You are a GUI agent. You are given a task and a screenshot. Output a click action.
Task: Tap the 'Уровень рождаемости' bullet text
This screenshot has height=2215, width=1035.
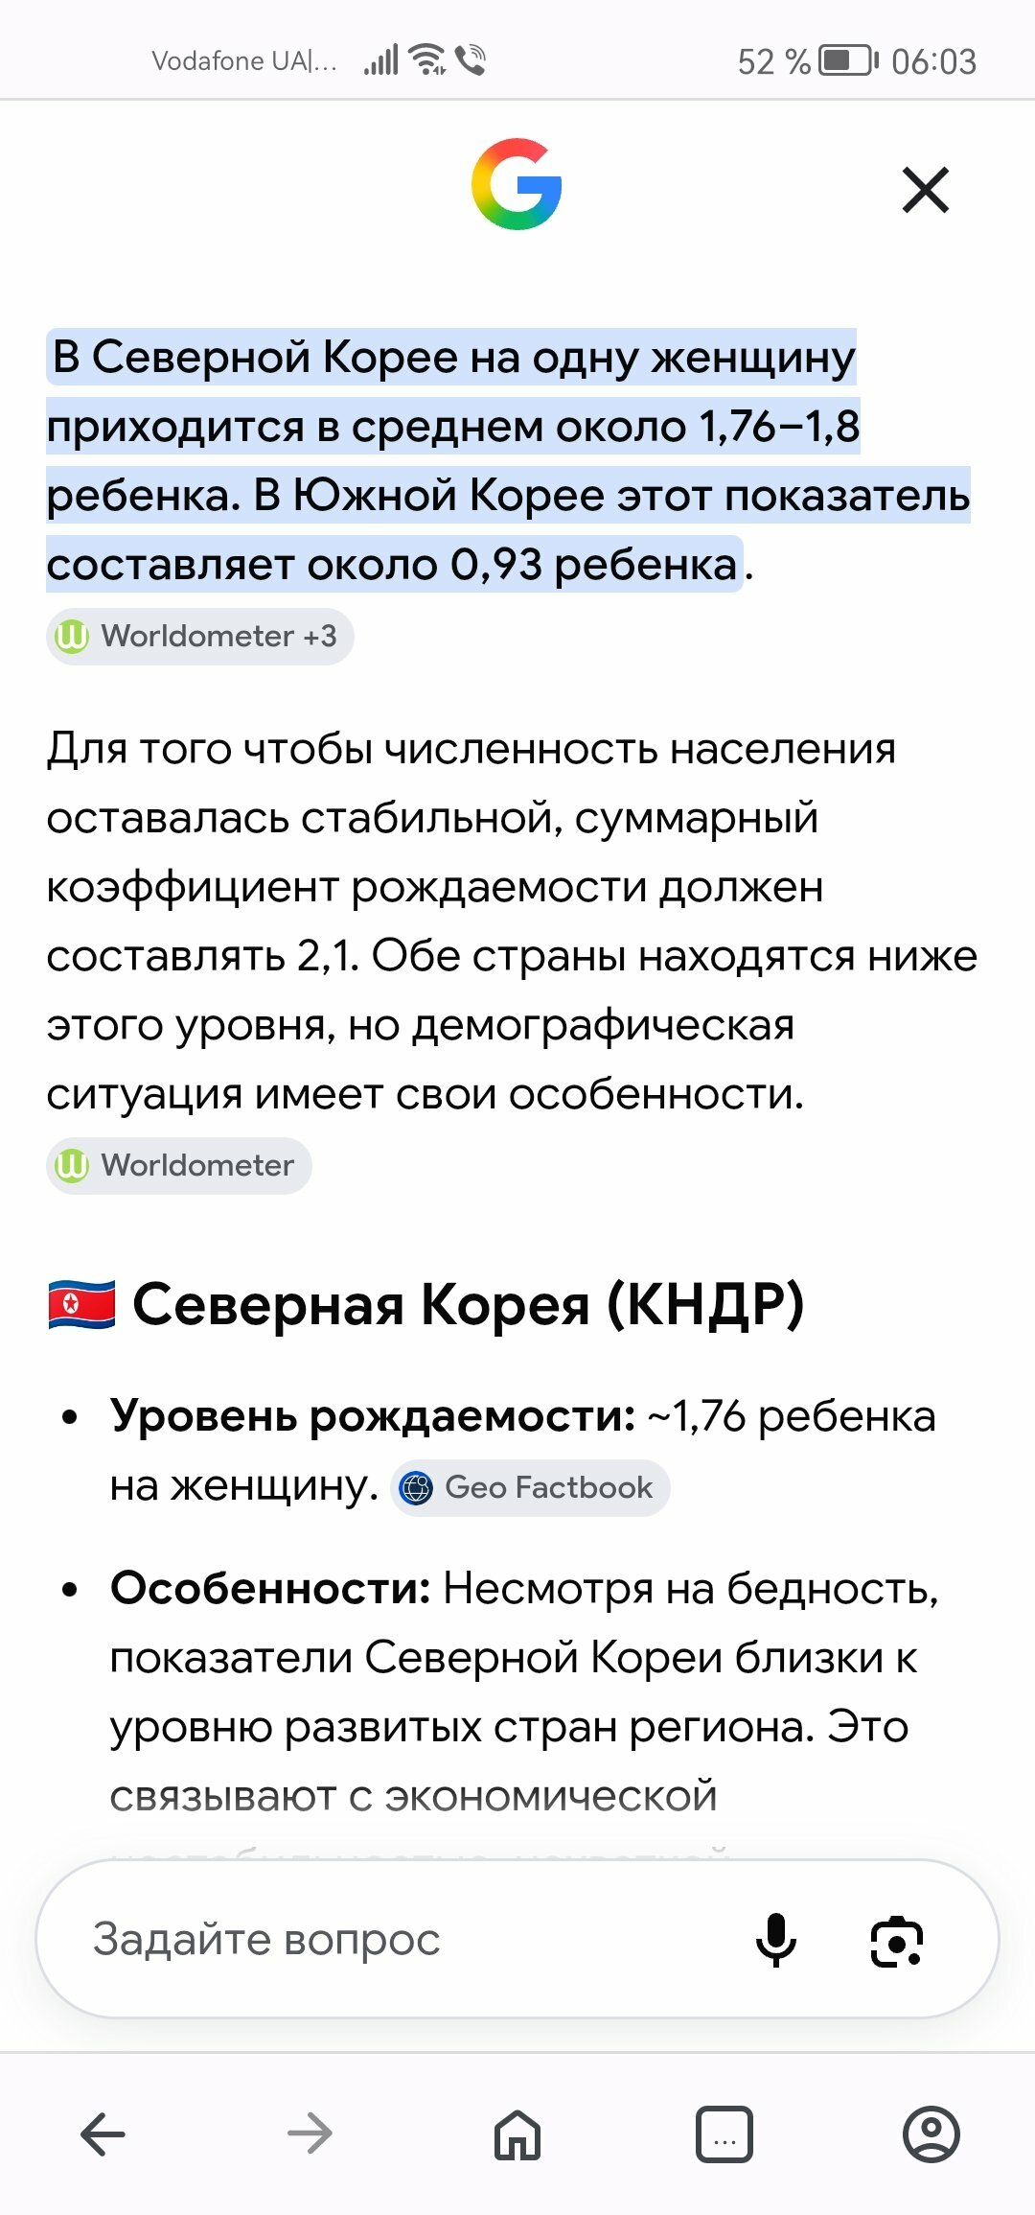[373, 1416]
